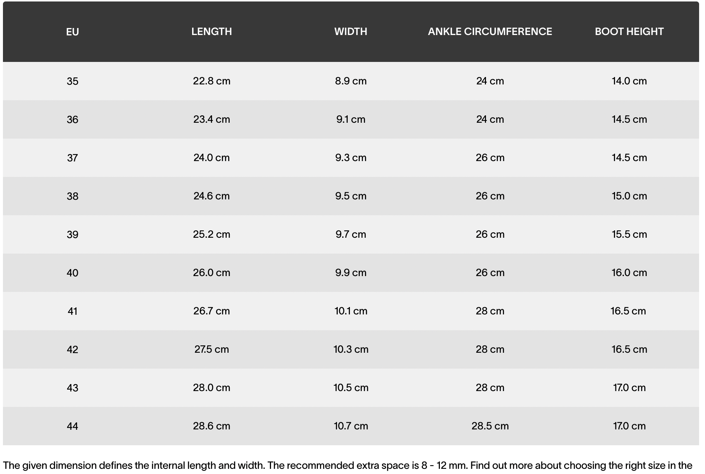Click the 15.5 cm boot height cell
This screenshot has width=705, height=474.
[629, 234]
